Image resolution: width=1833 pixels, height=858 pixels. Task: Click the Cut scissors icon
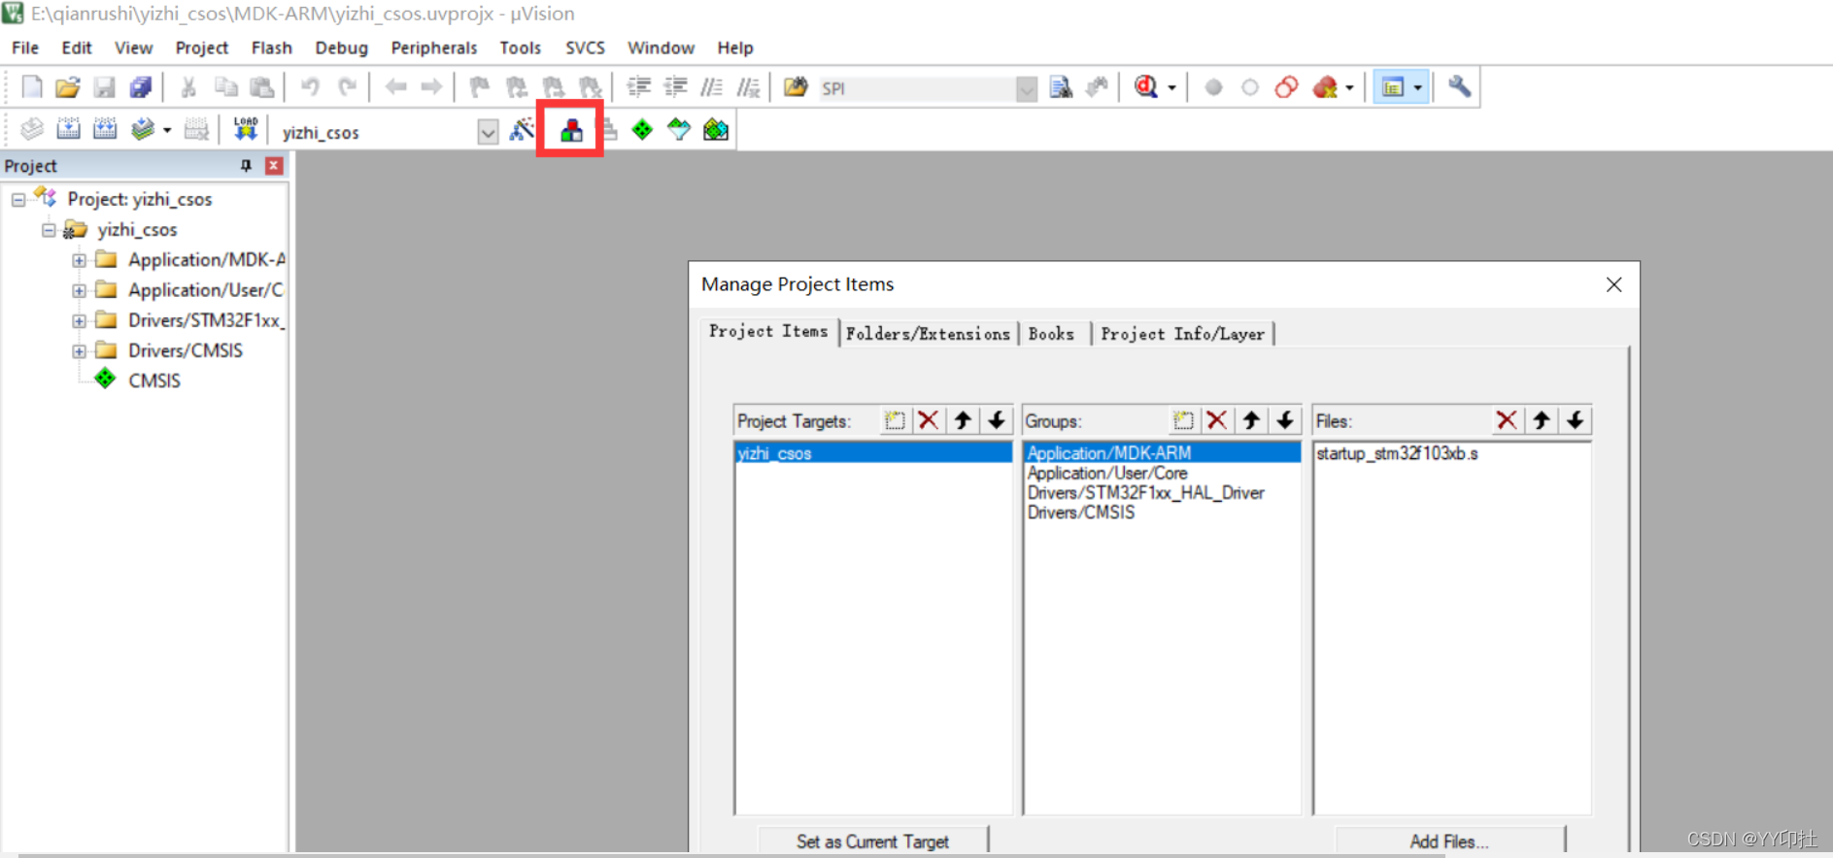188,87
